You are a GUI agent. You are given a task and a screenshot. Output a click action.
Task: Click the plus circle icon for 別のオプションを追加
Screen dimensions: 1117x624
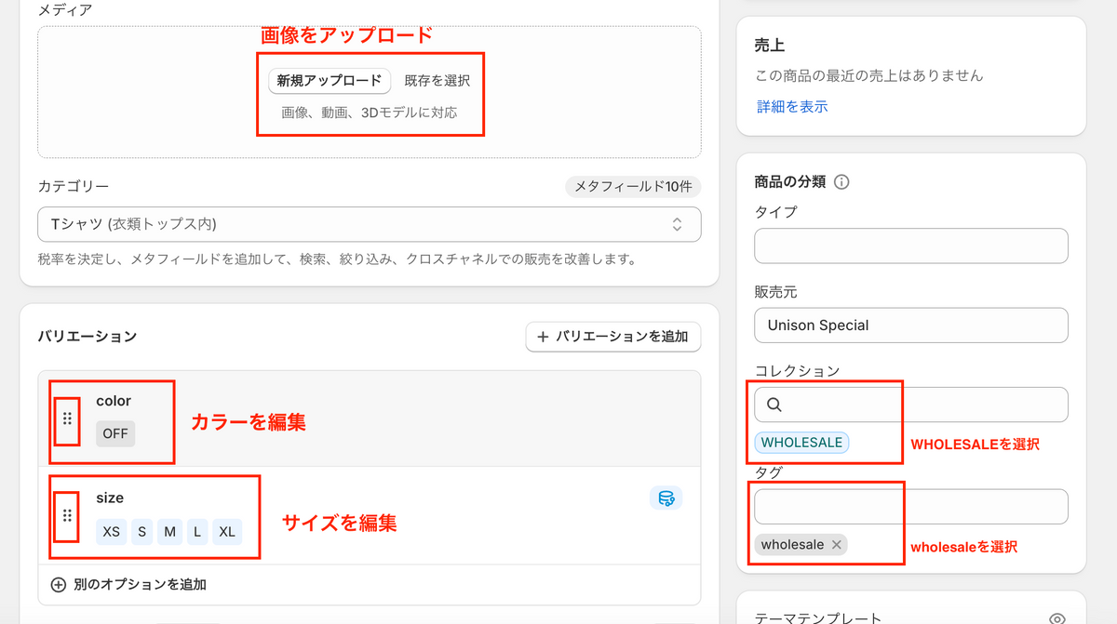pyautogui.click(x=58, y=585)
